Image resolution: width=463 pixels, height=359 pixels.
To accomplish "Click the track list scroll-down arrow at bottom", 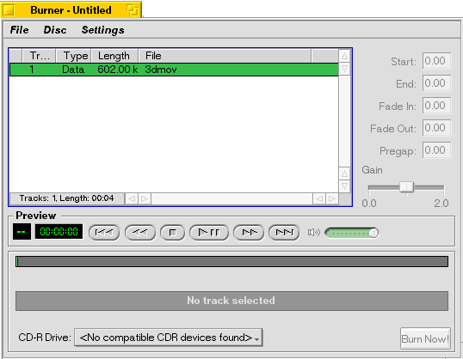I will click(x=344, y=186).
